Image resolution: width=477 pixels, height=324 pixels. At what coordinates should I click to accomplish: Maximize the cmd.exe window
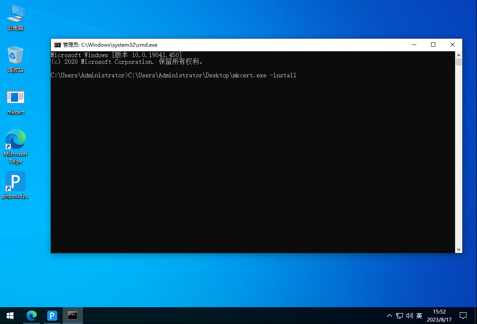click(x=433, y=45)
